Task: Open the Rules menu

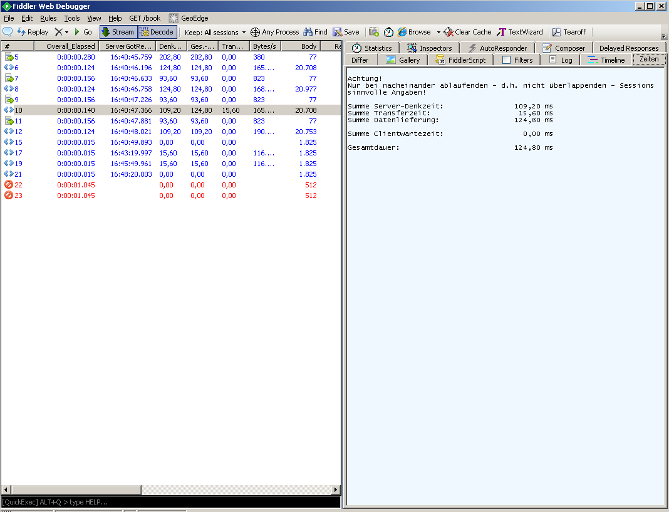Action: (48, 18)
